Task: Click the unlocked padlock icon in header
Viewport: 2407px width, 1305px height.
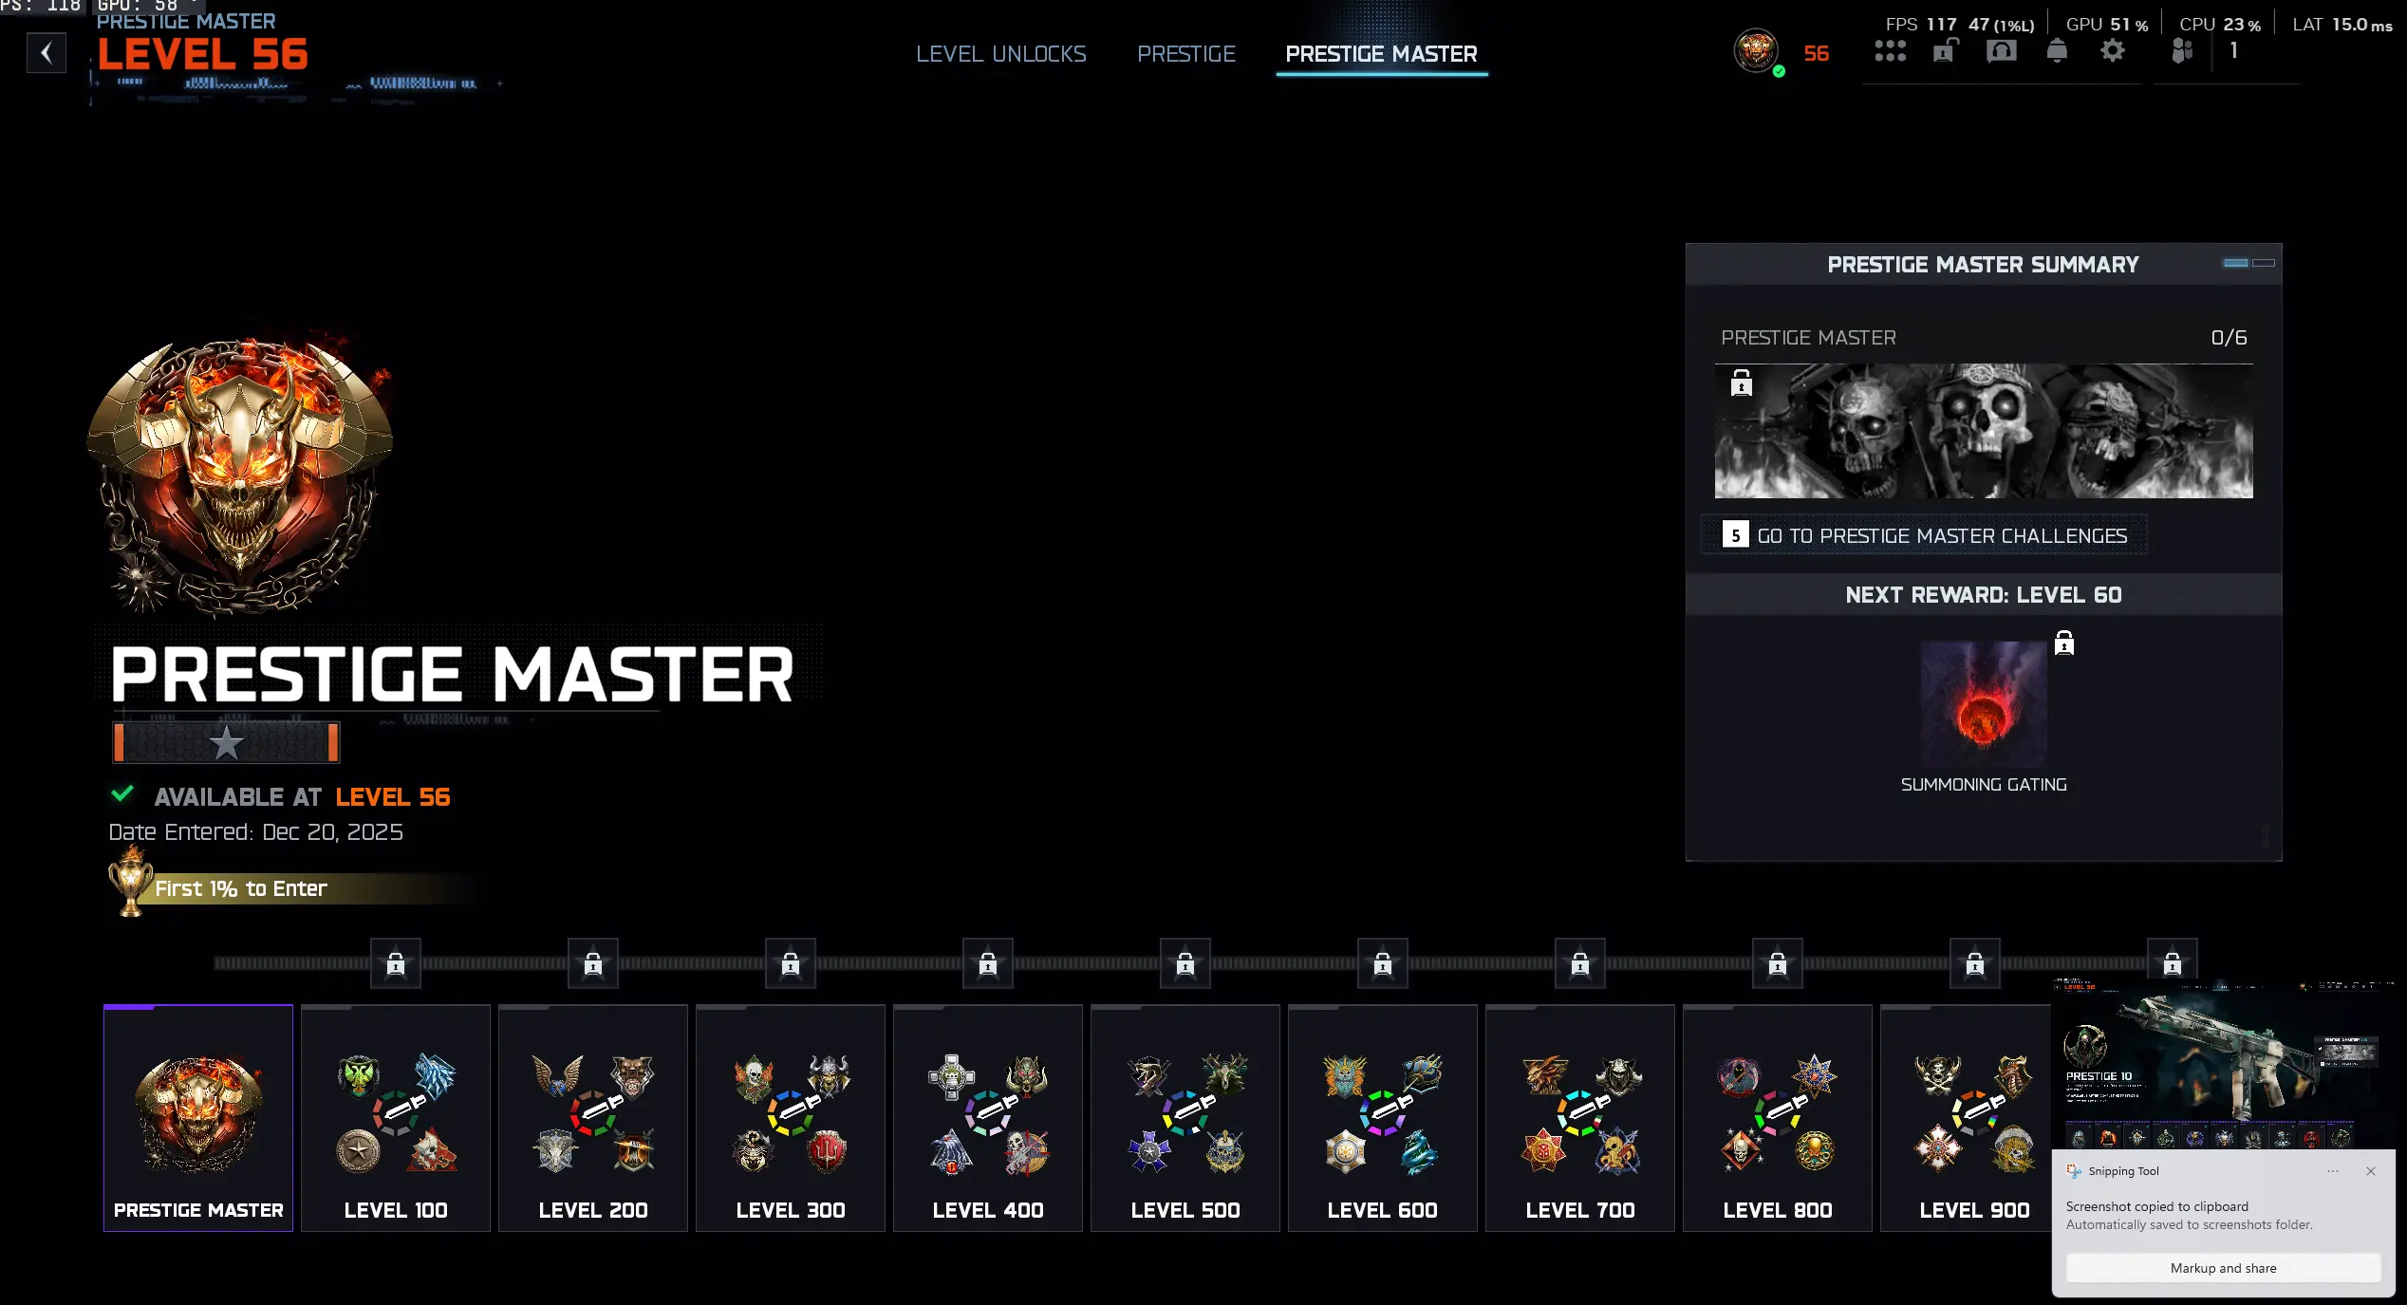Action: [x=1945, y=51]
